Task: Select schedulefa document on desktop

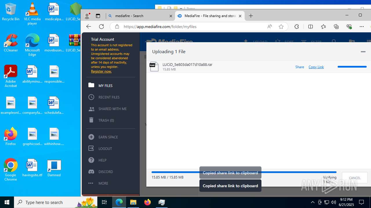Action: [54, 105]
